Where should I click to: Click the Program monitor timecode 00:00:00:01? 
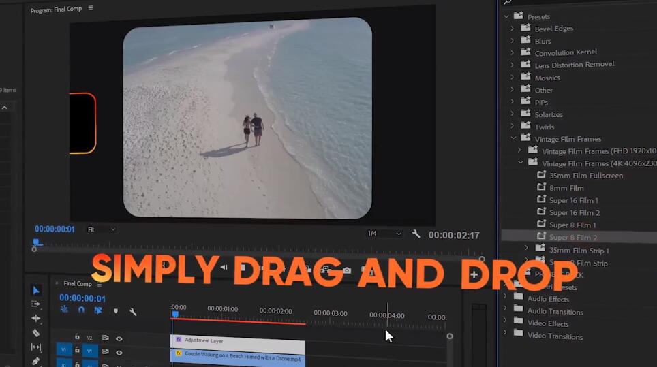tap(55, 229)
